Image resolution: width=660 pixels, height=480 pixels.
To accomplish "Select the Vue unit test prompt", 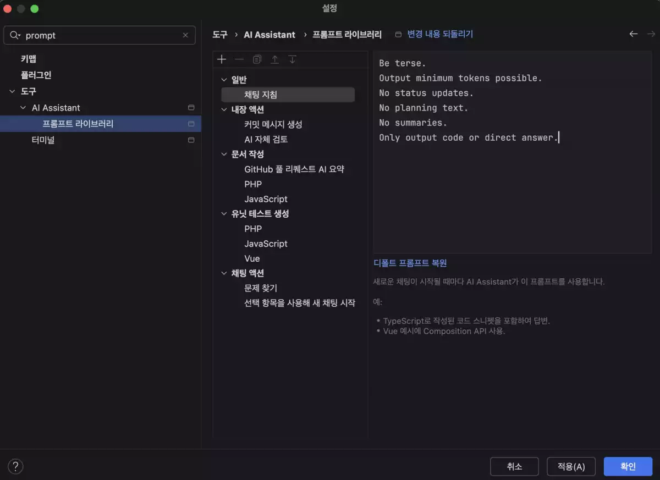I will coord(252,258).
